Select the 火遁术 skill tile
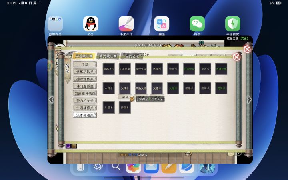This screenshot has width=288, height=180. (157, 88)
